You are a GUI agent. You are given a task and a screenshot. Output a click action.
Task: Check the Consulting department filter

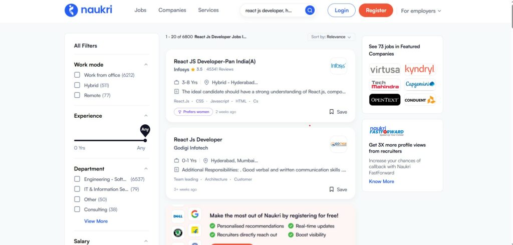[x=77, y=209]
